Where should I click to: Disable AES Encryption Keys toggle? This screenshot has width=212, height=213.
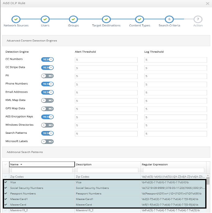[47, 117]
